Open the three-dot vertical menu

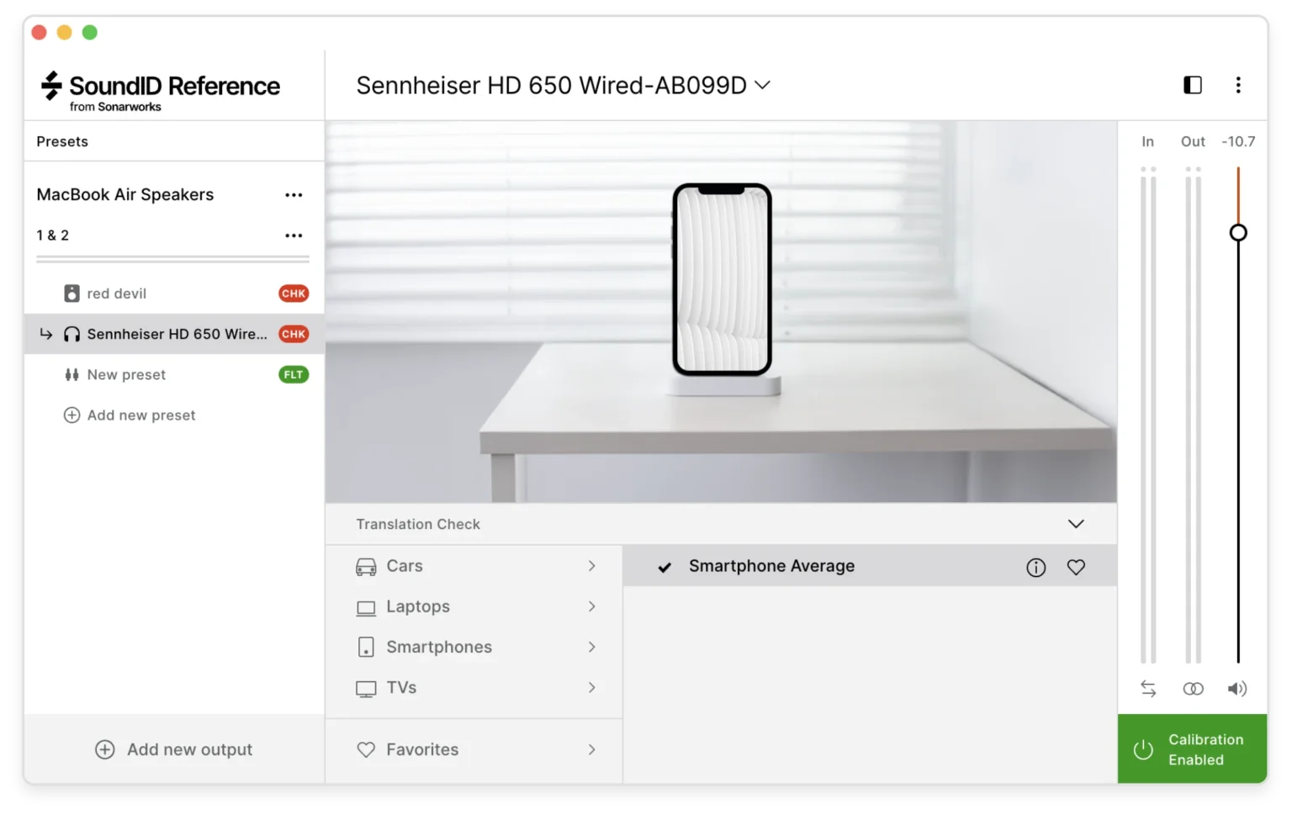1237,85
